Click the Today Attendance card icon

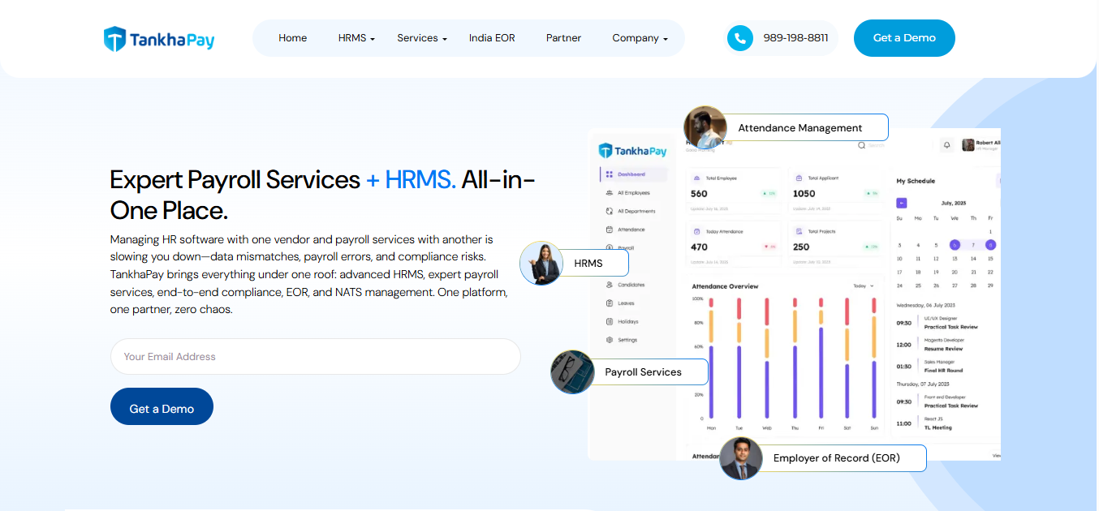tap(696, 231)
